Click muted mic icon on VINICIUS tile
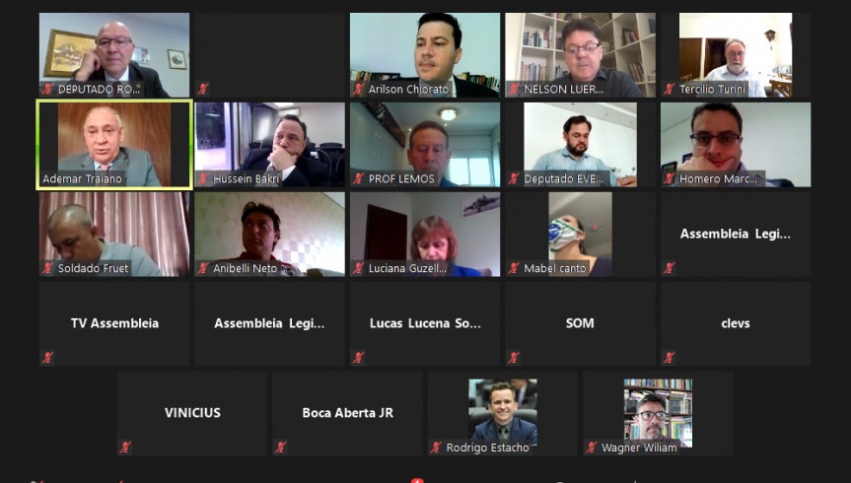Screen dimensions: 851x483 (125, 447)
